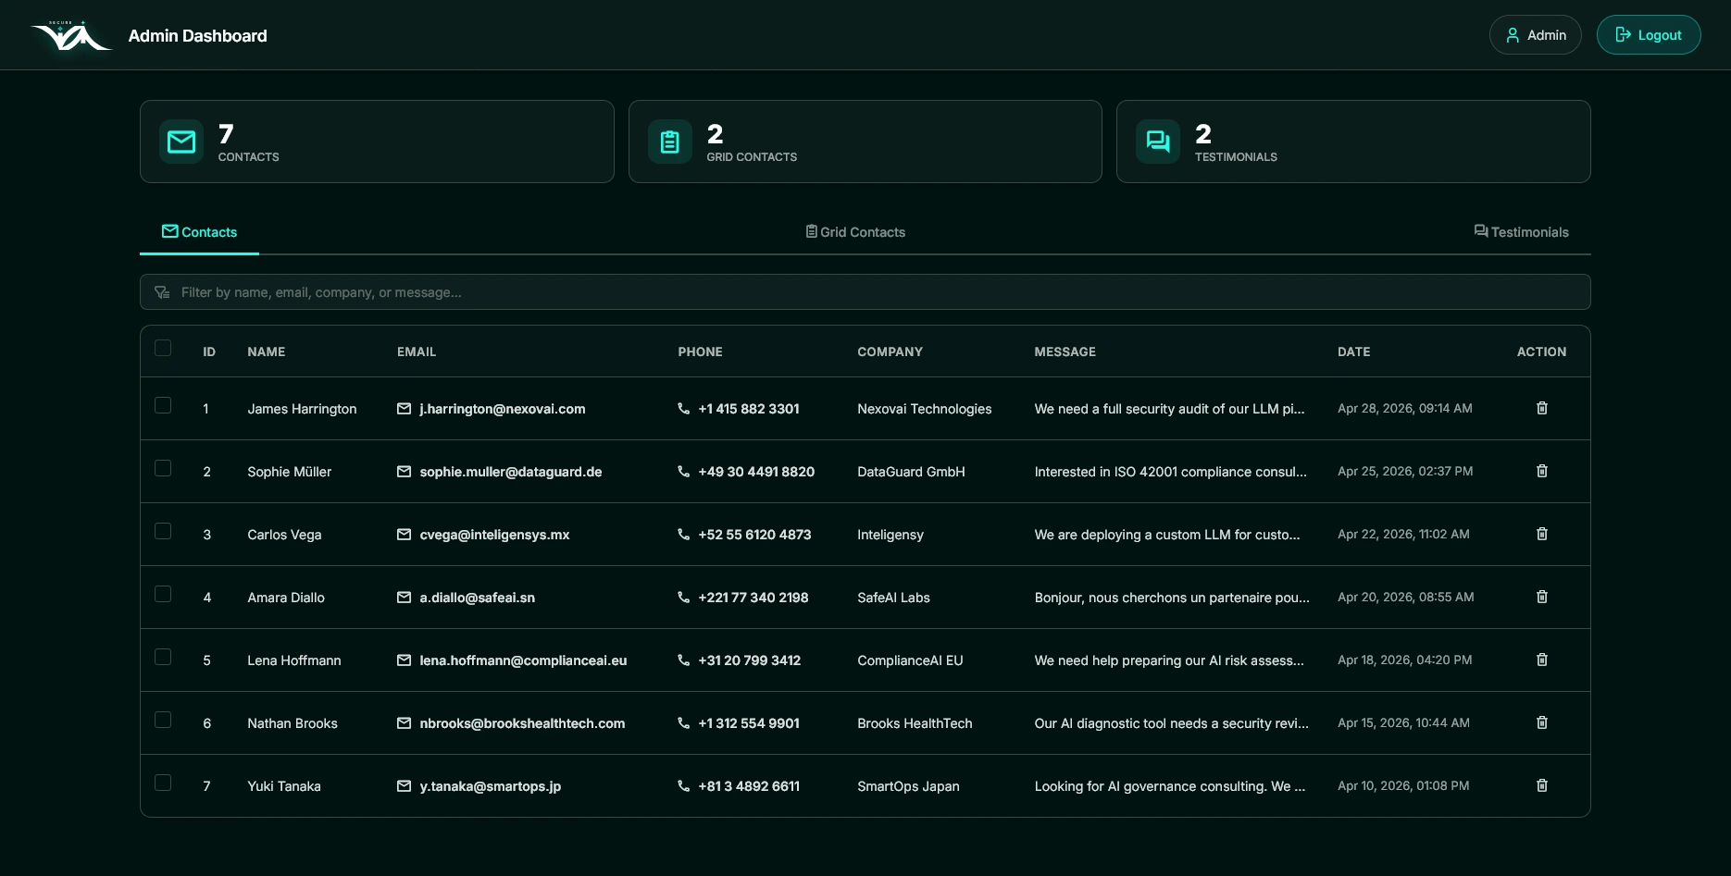
Task: Switch to the Testimonials tab
Action: coord(1521,232)
